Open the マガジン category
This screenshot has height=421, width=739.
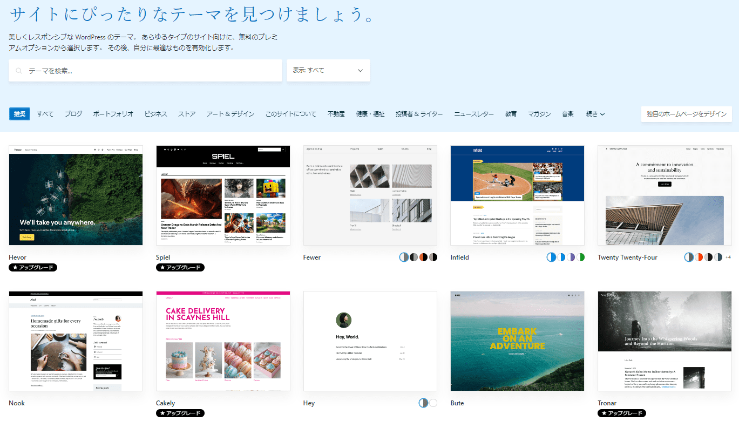[539, 114]
